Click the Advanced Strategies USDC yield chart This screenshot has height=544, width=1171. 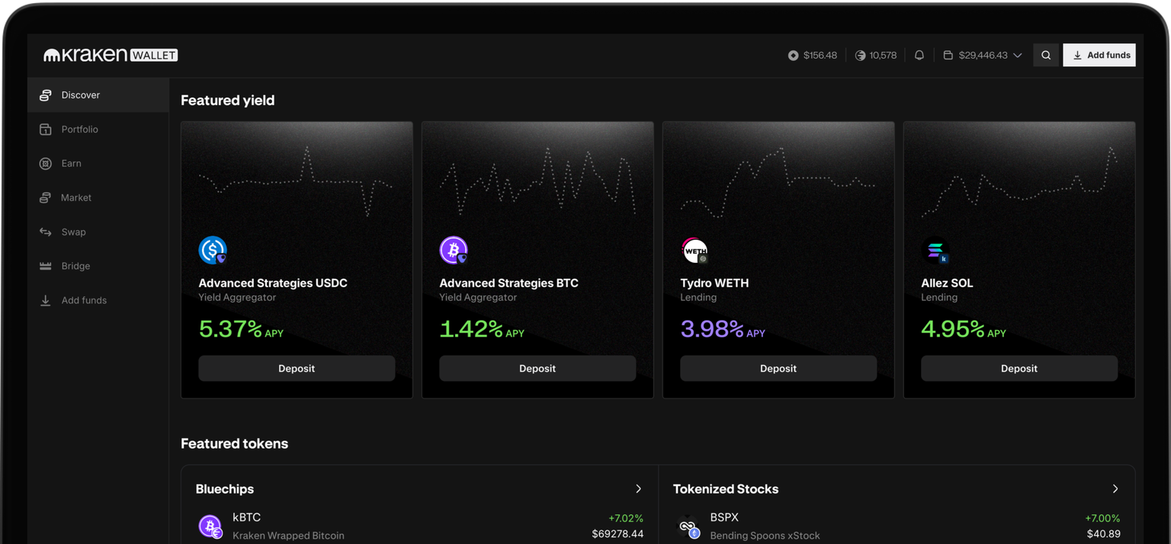pyautogui.click(x=296, y=181)
